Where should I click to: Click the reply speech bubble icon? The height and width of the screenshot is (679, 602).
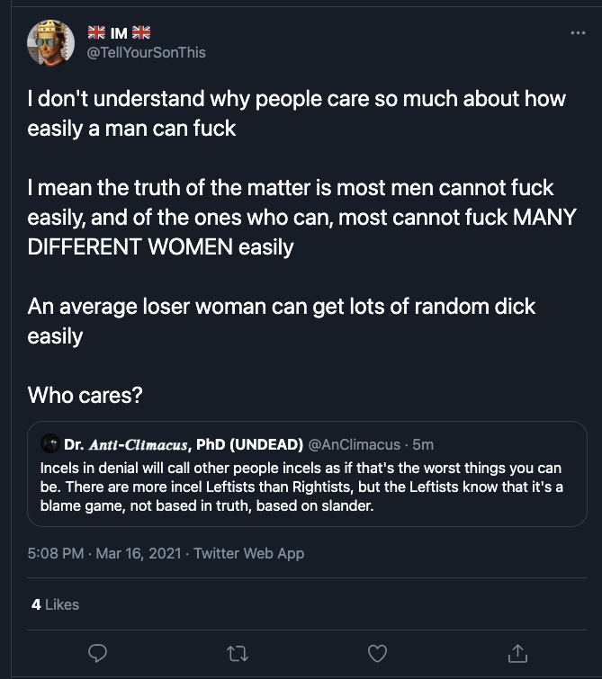pos(97,653)
